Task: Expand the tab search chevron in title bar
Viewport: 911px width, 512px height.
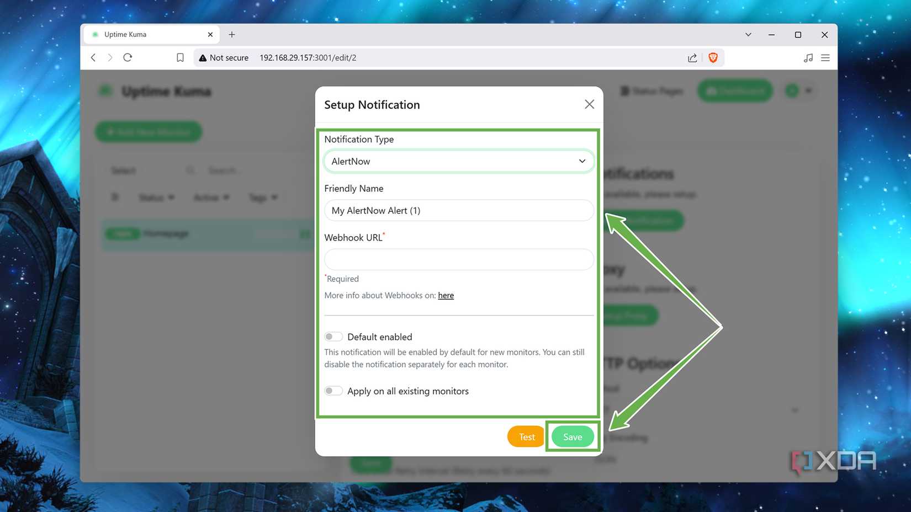Action: click(748, 34)
